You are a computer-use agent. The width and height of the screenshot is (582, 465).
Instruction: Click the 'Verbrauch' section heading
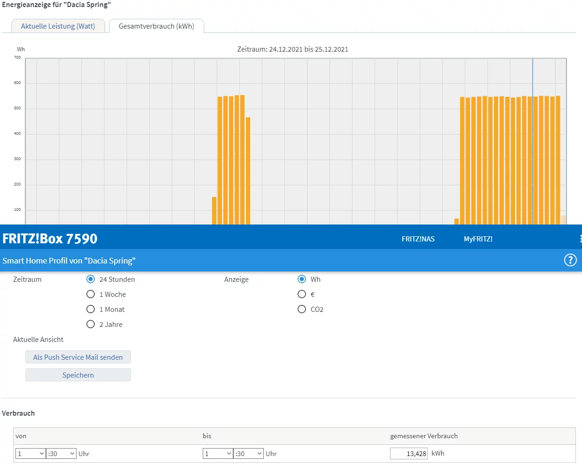[x=18, y=413]
